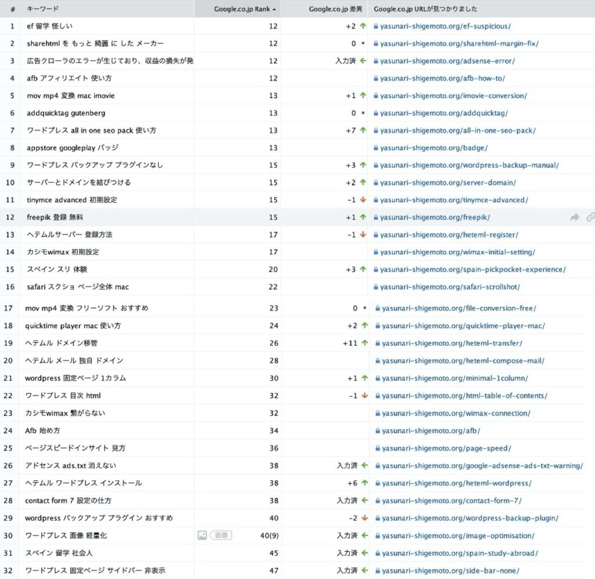Click the up arrow beside +7 in the all in one seo pack row

363,131
